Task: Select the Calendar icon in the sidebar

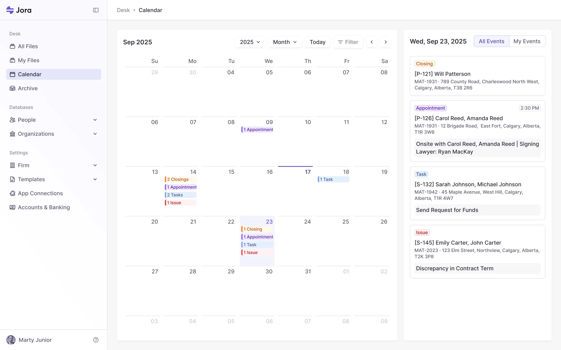Action: click(12, 74)
